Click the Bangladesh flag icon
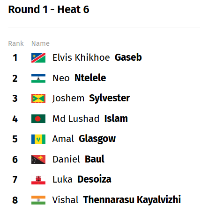 (38, 119)
